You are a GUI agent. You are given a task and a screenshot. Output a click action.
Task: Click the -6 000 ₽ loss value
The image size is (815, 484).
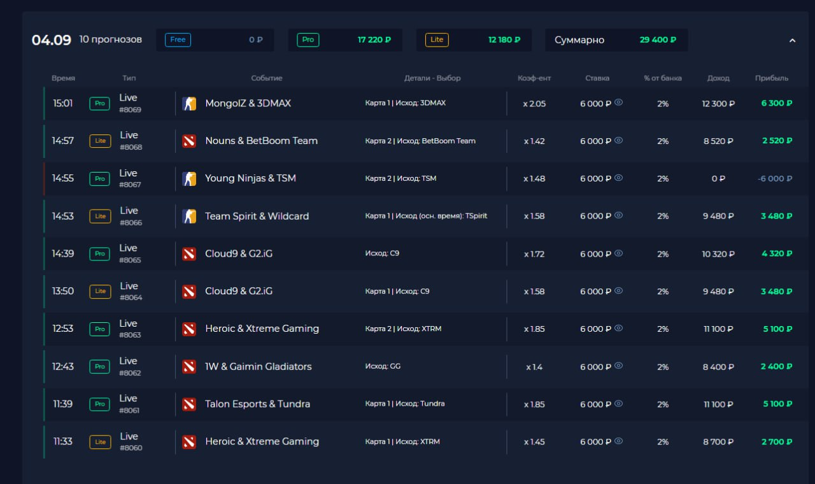[775, 179]
